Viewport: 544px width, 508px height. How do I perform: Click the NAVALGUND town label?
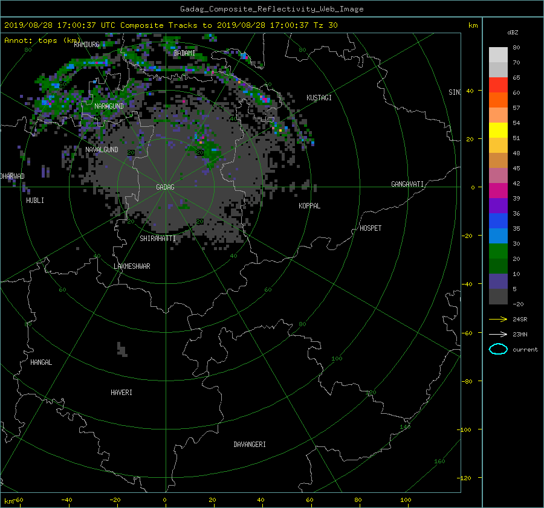pos(102,149)
